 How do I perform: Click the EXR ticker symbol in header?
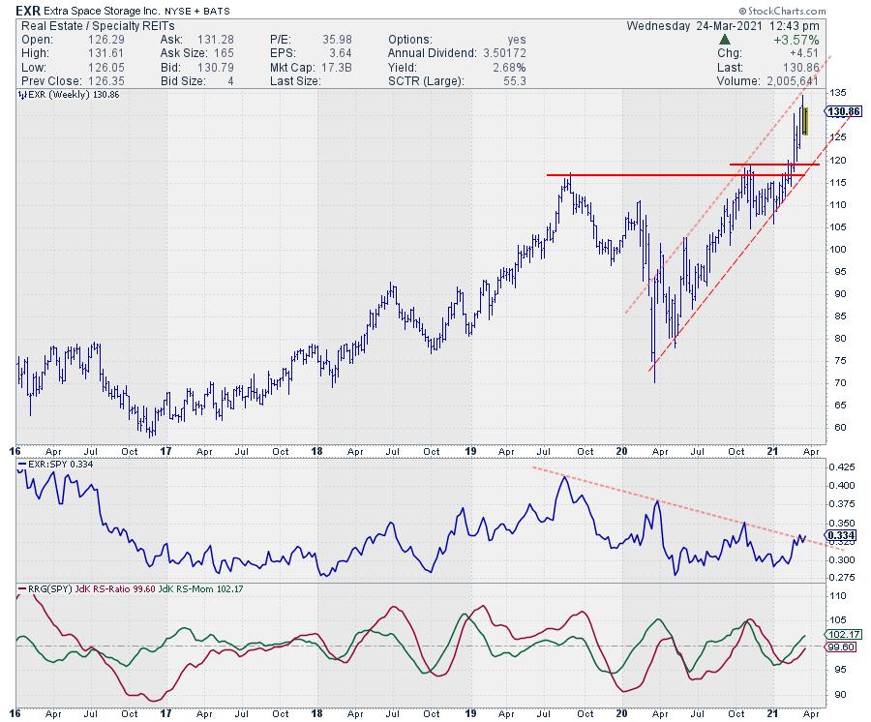[27, 9]
